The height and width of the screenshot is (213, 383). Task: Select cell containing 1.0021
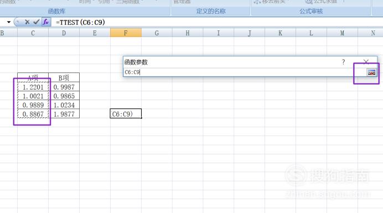tap(33, 96)
